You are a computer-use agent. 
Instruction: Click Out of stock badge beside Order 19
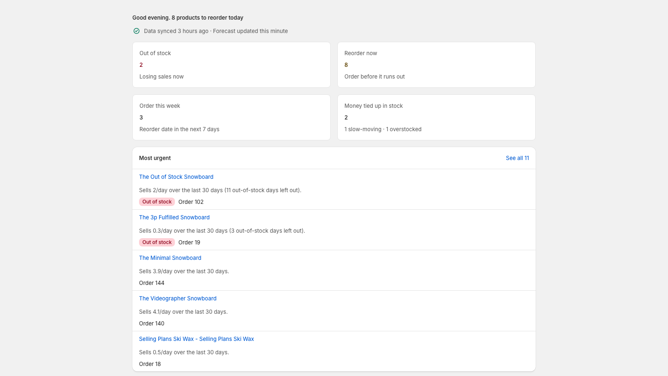coord(157,242)
